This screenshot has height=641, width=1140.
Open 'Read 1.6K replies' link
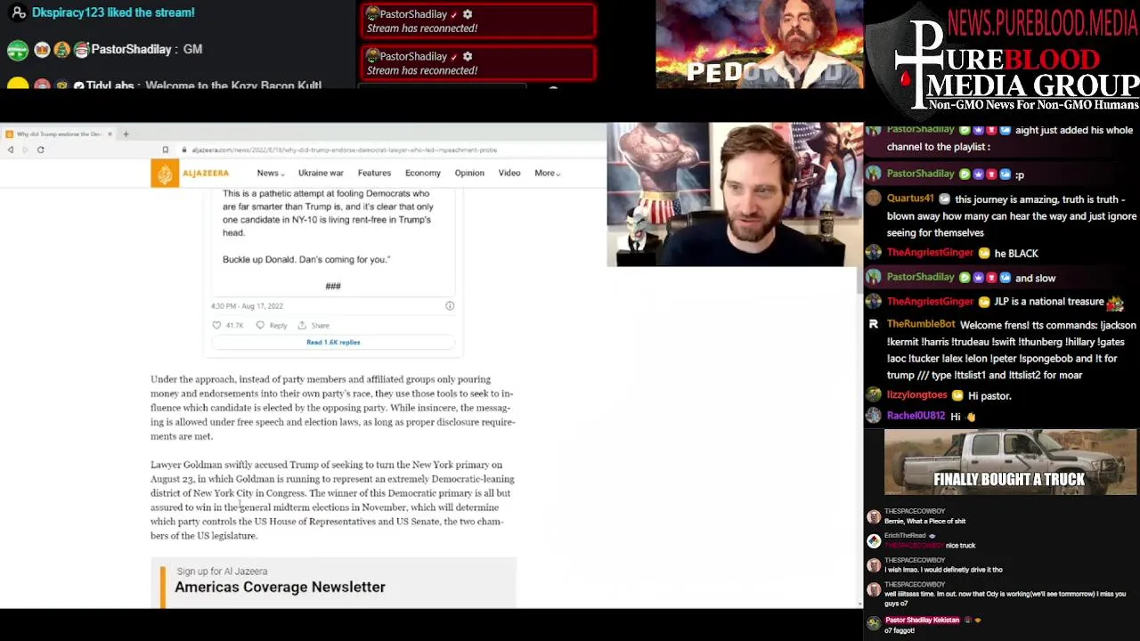(x=333, y=342)
